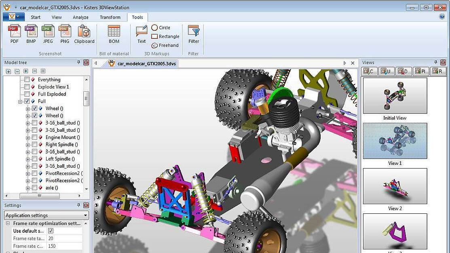
Task: Open the BOM bill of material
Action: click(114, 34)
